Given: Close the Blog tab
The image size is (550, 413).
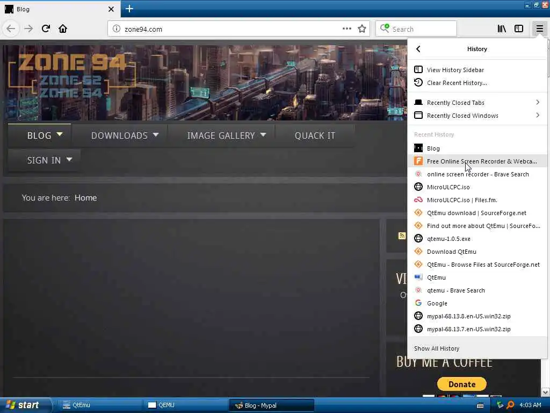Looking at the screenshot, I should pos(111,9).
